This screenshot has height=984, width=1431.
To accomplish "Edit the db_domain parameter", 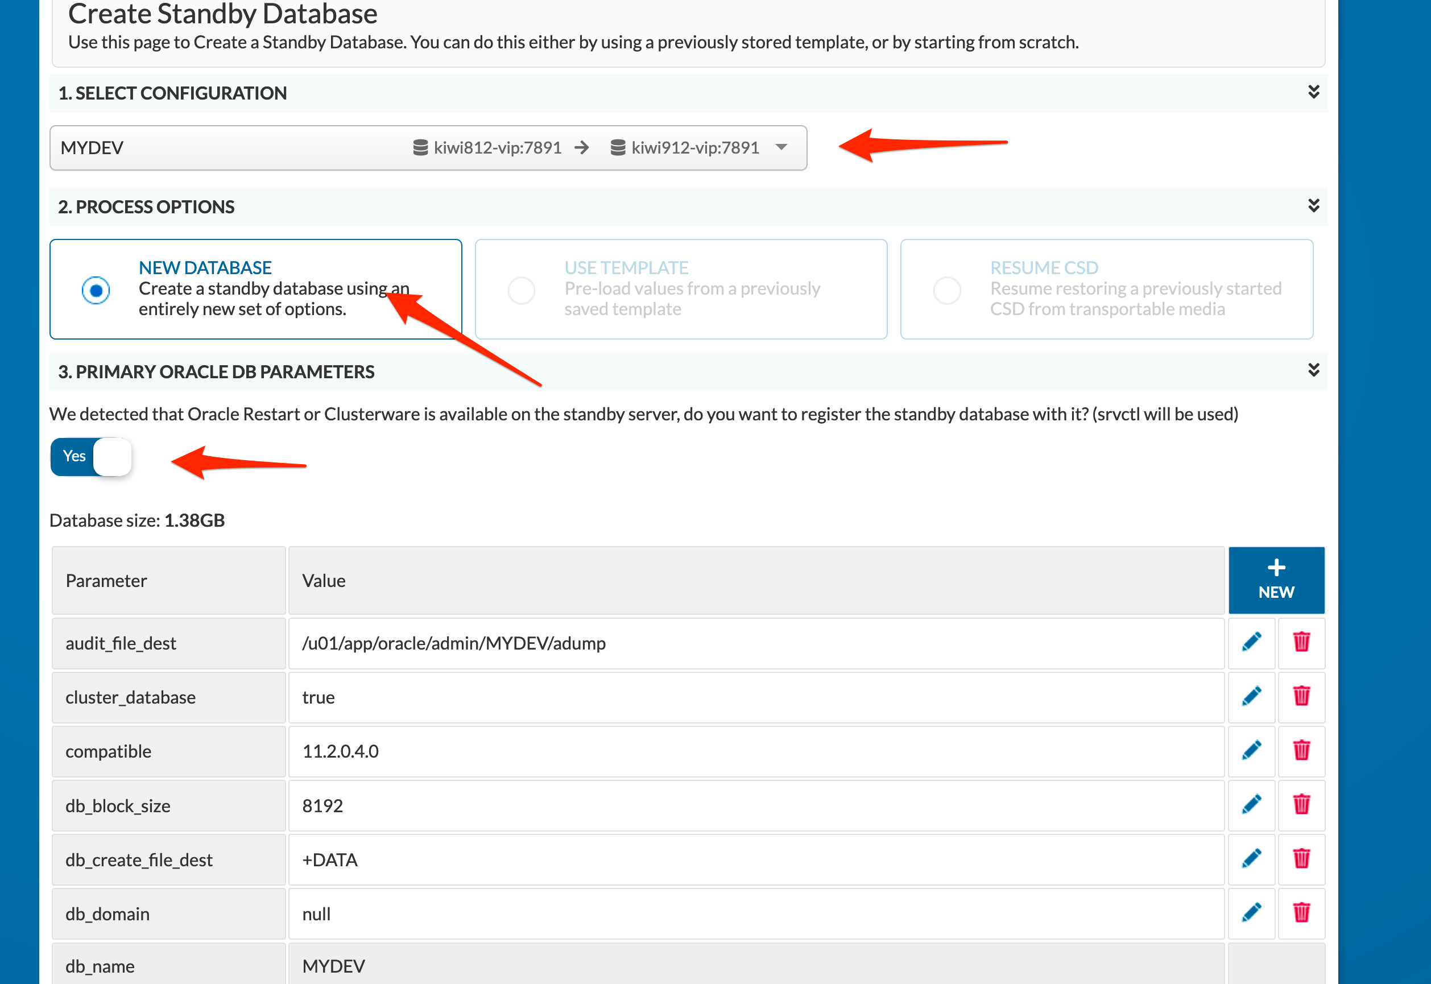I will click(x=1251, y=913).
